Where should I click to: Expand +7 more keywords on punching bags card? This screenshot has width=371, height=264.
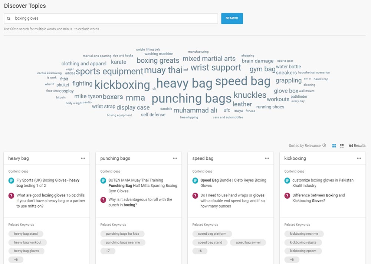(108, 251)
